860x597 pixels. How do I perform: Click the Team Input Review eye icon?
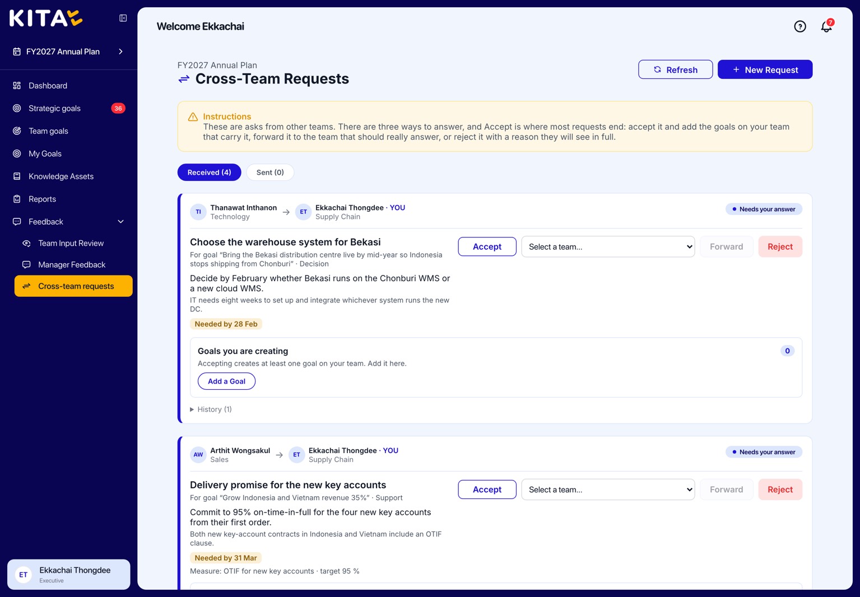click(x=26, y=243)
